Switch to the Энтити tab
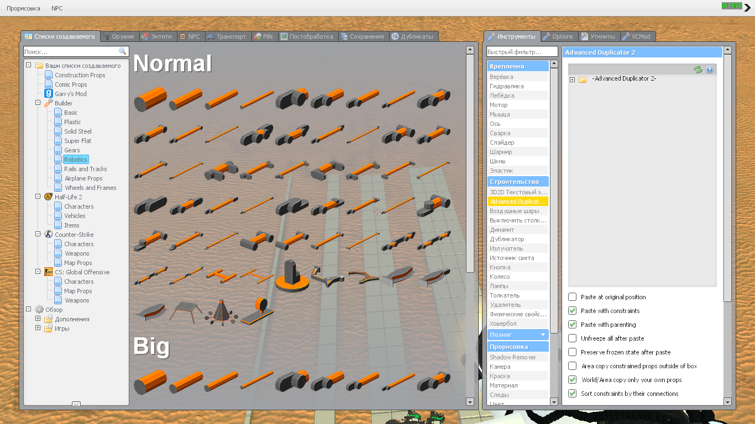The image size is (755, 424). tap(156, 36)
